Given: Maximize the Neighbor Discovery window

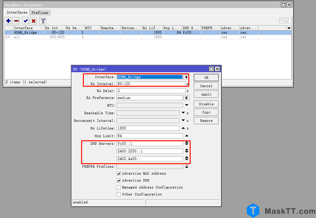Looking at the screenshot, I should (283, 5).
